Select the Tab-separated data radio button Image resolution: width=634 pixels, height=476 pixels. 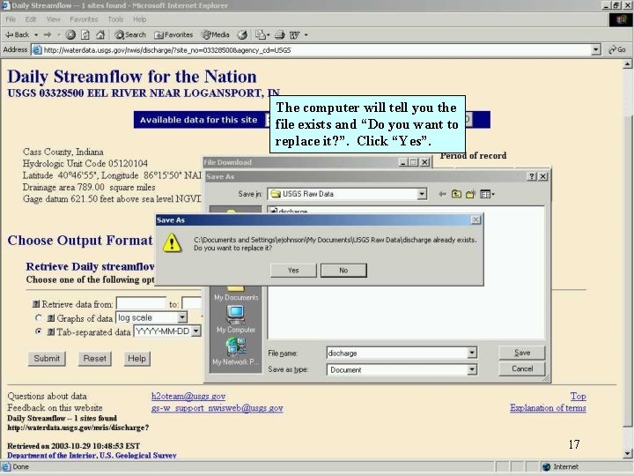coord(39,331)
